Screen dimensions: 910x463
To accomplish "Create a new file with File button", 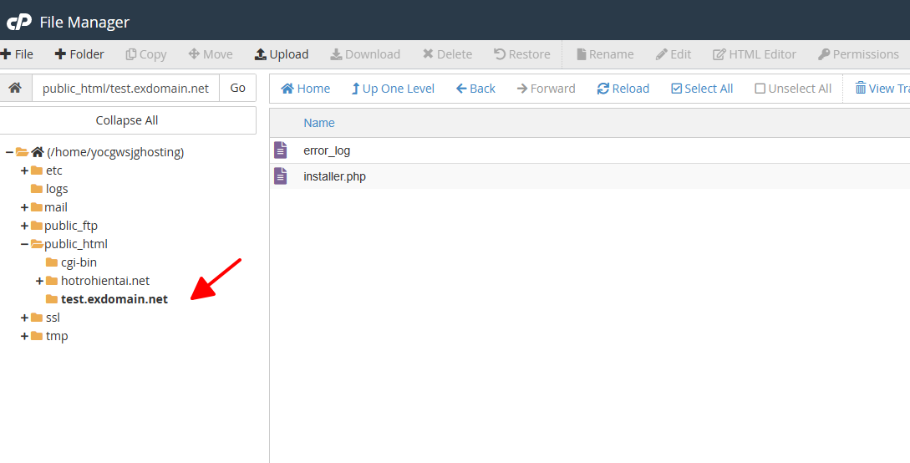I will (17, 54).
